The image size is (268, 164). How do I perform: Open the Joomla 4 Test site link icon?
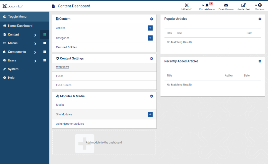click(244, 5)
